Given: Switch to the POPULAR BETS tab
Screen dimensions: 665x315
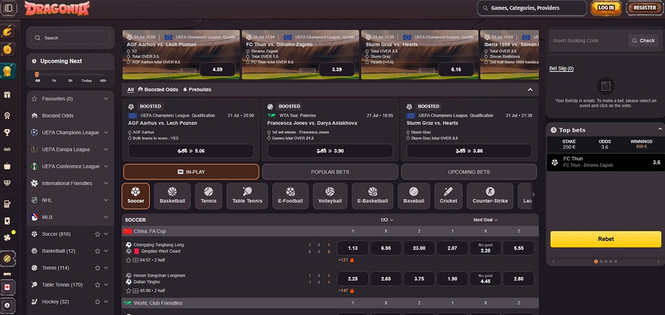Looking at the screenshot, I should pos(330,172).
